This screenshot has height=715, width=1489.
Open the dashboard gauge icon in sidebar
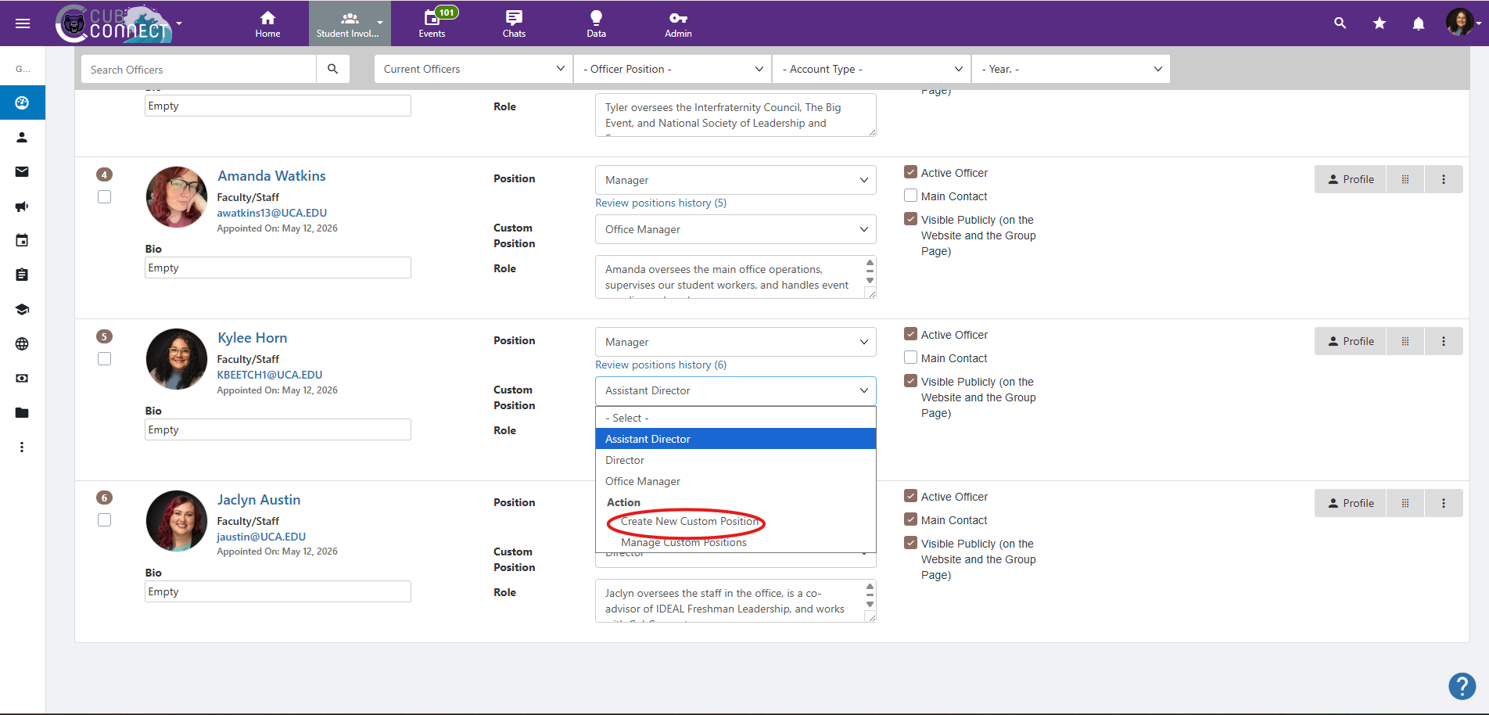click(22, 102)
